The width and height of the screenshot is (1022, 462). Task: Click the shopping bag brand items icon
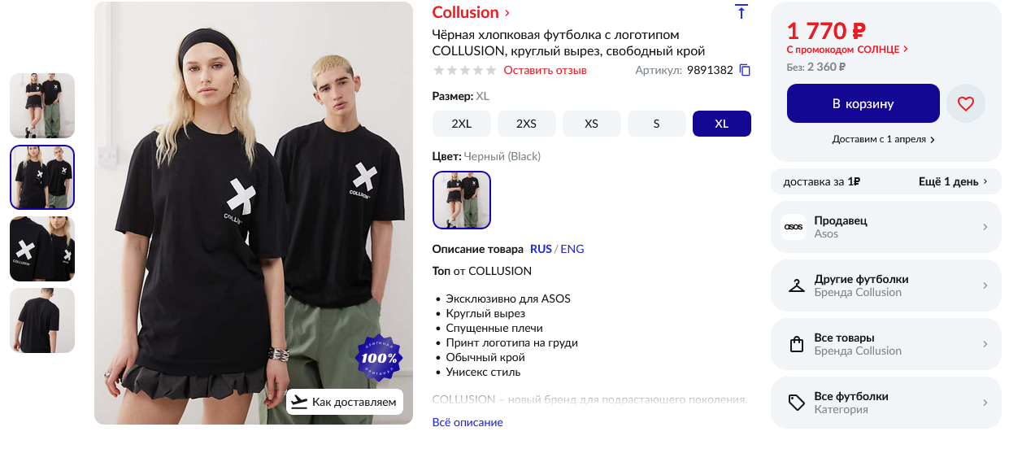click(x=796, y=344)
